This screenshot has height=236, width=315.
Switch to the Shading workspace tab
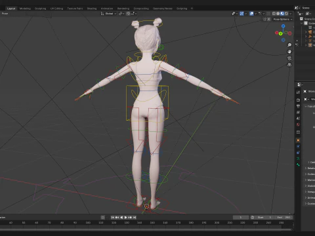92,9
